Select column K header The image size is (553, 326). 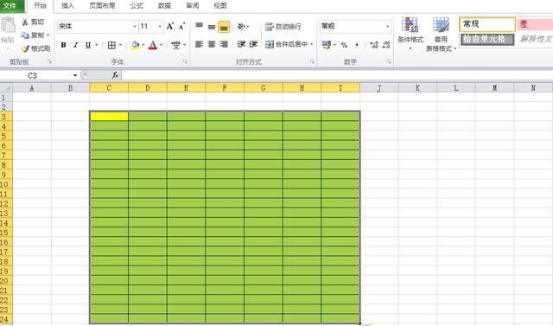click(417, 88)
